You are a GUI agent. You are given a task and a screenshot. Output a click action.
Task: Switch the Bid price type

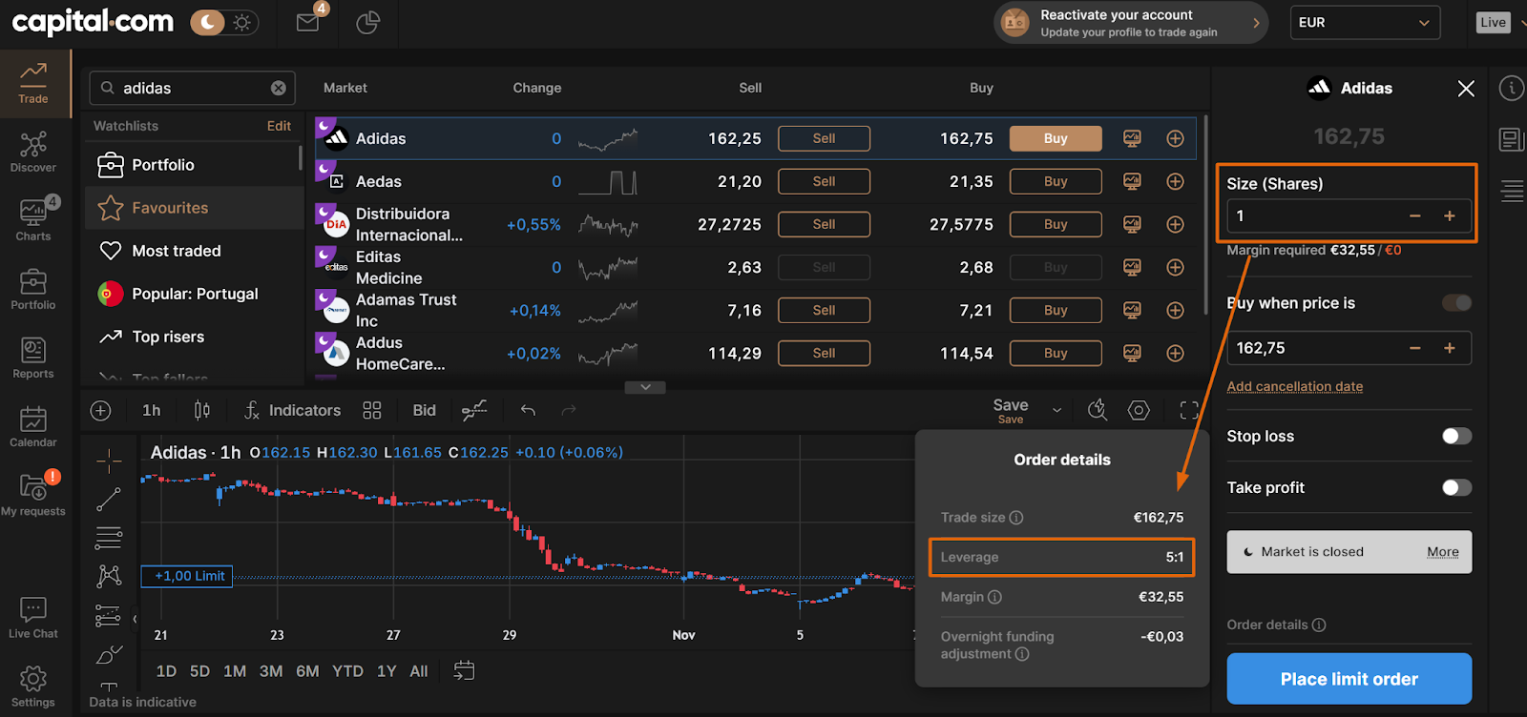click(424, 410)
